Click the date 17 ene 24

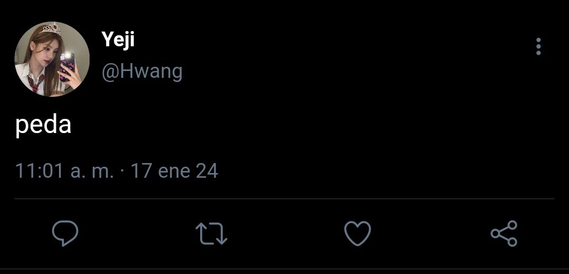tap(174, 171)
